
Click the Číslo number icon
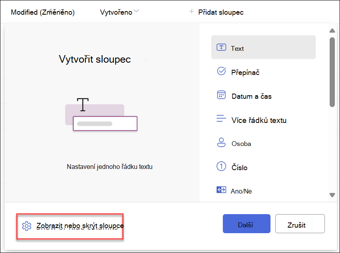221,167
